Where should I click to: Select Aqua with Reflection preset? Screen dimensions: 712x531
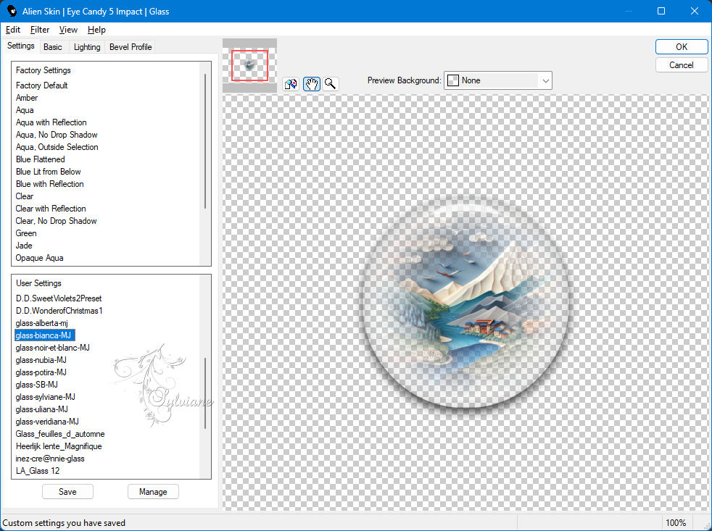tap(51, 122)
